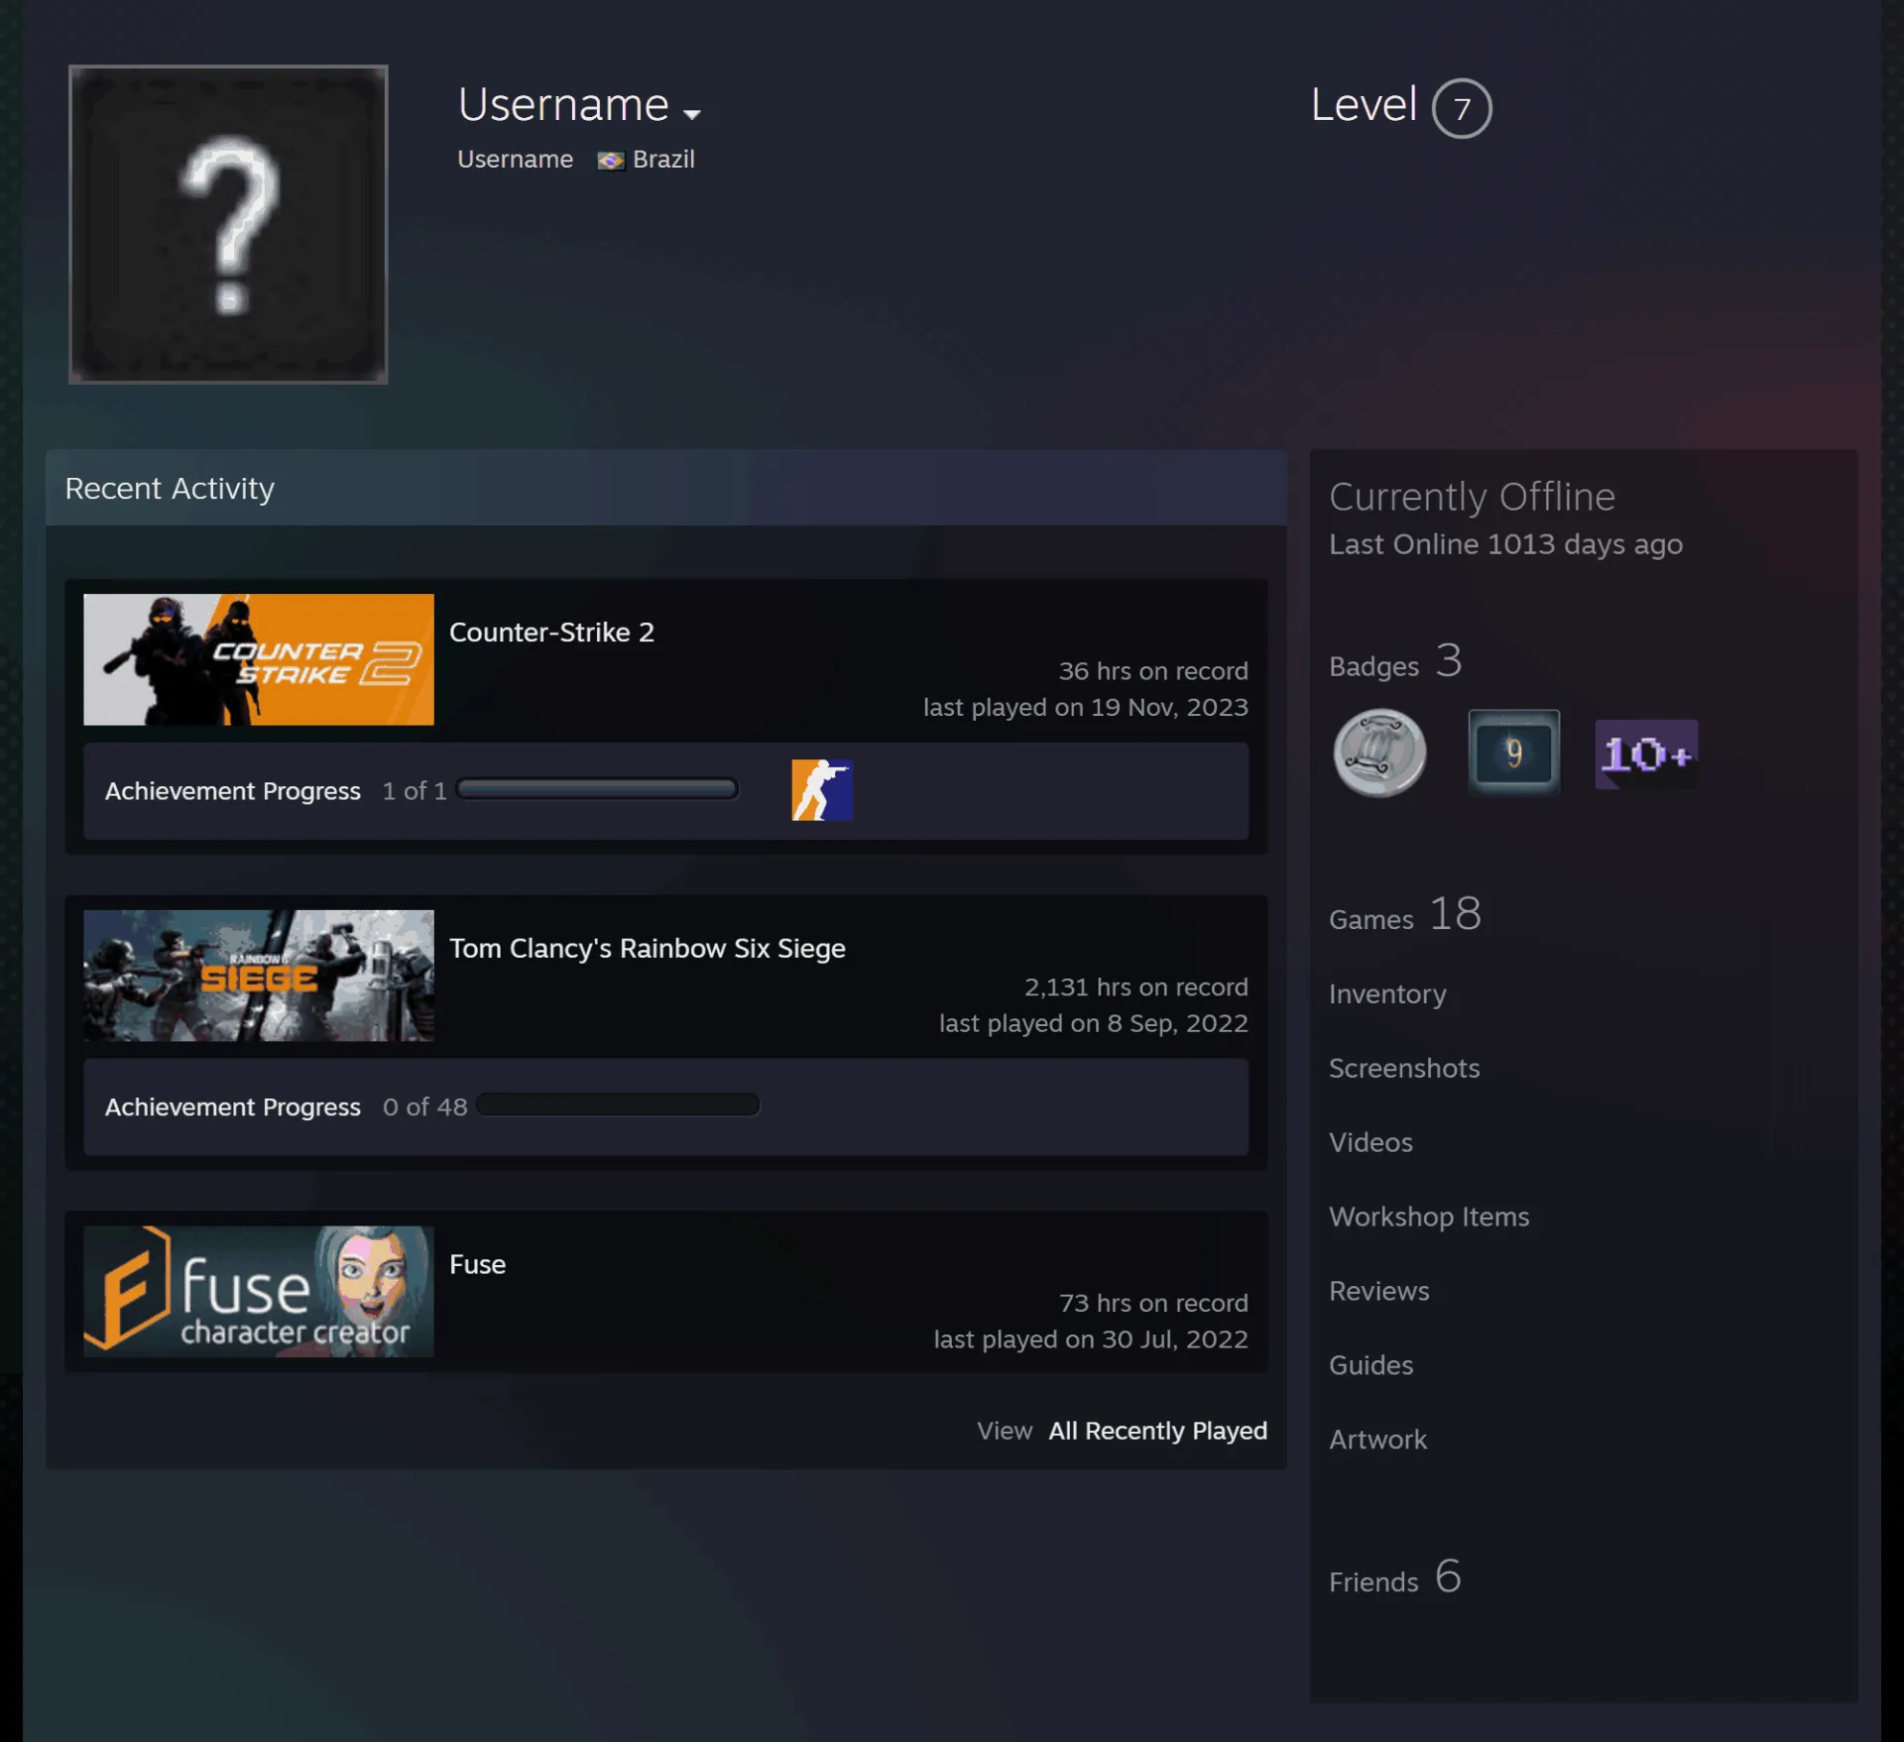Open the Badges section link
1904x1742 pixels.
click(x=1373, y=666)
